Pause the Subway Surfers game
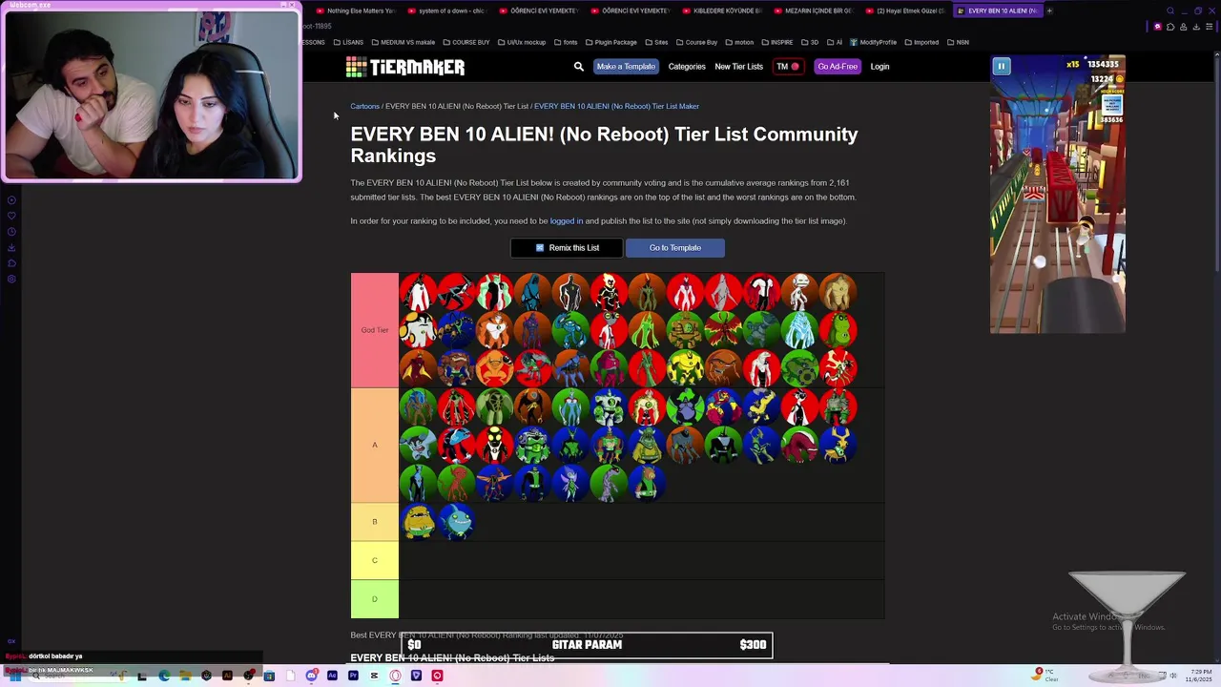Viewport: 1221px width, 687px height. click(x=1001, y=66)
